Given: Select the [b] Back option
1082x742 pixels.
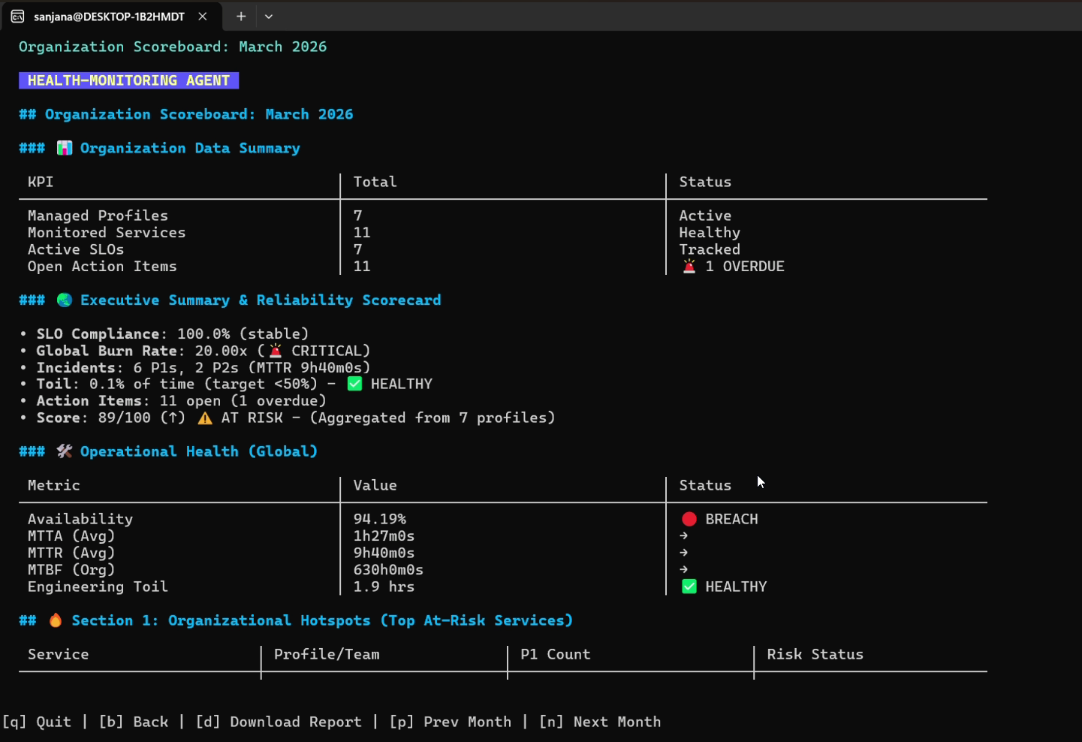Looking at the screenshot, I should coord(134,722).
